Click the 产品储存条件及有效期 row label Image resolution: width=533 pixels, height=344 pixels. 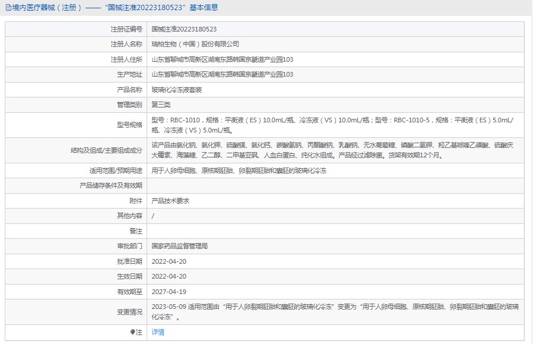tap(111, 186)
